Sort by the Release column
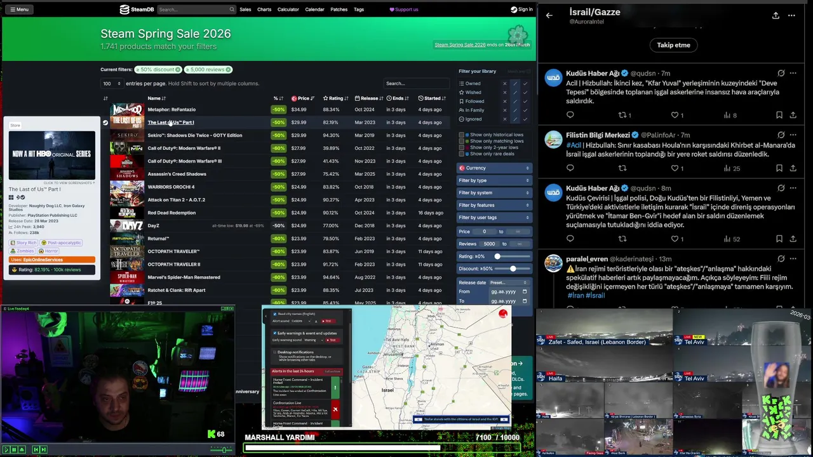This screenshot has height=457, width=813. click(369, 98)
